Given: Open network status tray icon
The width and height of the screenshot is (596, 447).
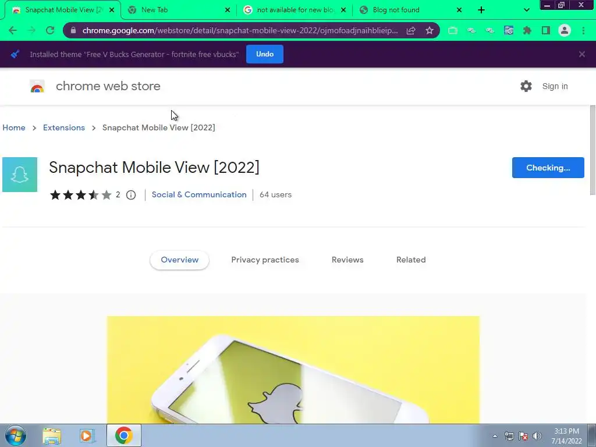Looking at the screenshot, I should 509,436.
